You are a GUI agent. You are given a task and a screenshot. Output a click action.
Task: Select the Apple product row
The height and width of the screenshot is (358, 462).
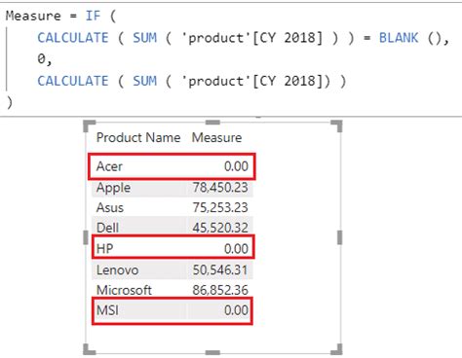click(172, 188)
